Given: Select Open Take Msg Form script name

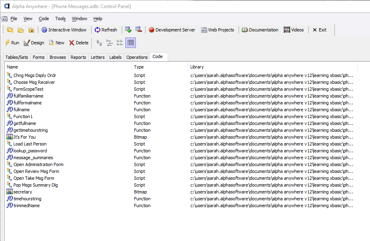Looking at the screenshot, I should point(34,178).
